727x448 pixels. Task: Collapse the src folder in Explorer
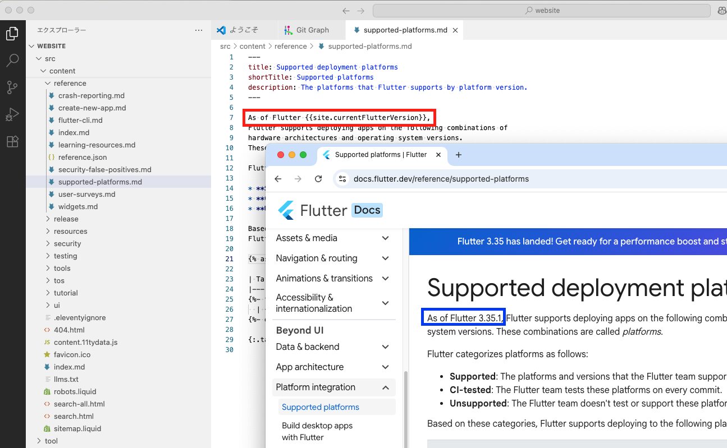coord(118,58)
